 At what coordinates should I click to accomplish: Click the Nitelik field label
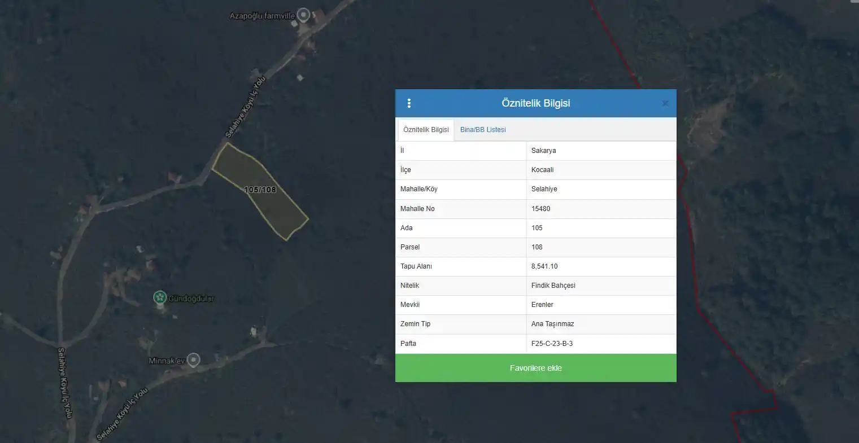pyautogui.click(x=409, y=286)
